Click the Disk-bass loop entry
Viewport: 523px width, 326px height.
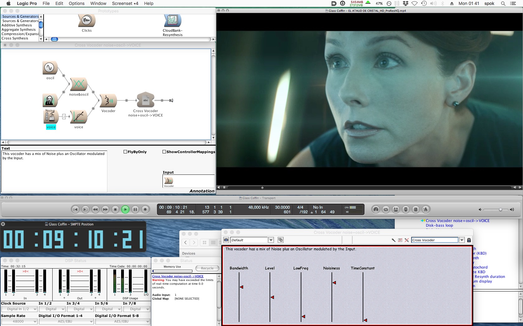439,225
